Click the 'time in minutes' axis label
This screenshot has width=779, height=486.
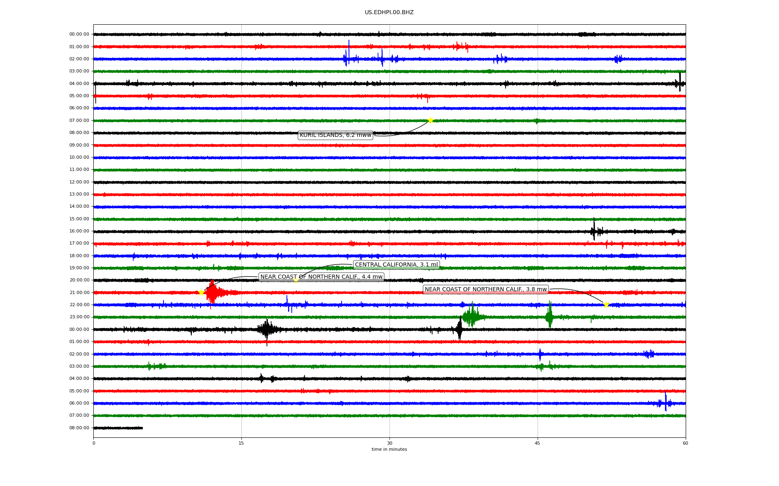(389, 449)
